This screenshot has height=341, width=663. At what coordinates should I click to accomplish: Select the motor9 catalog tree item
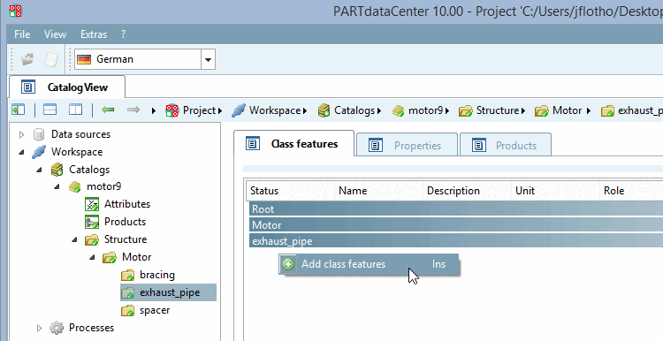[x=104, y=186]
